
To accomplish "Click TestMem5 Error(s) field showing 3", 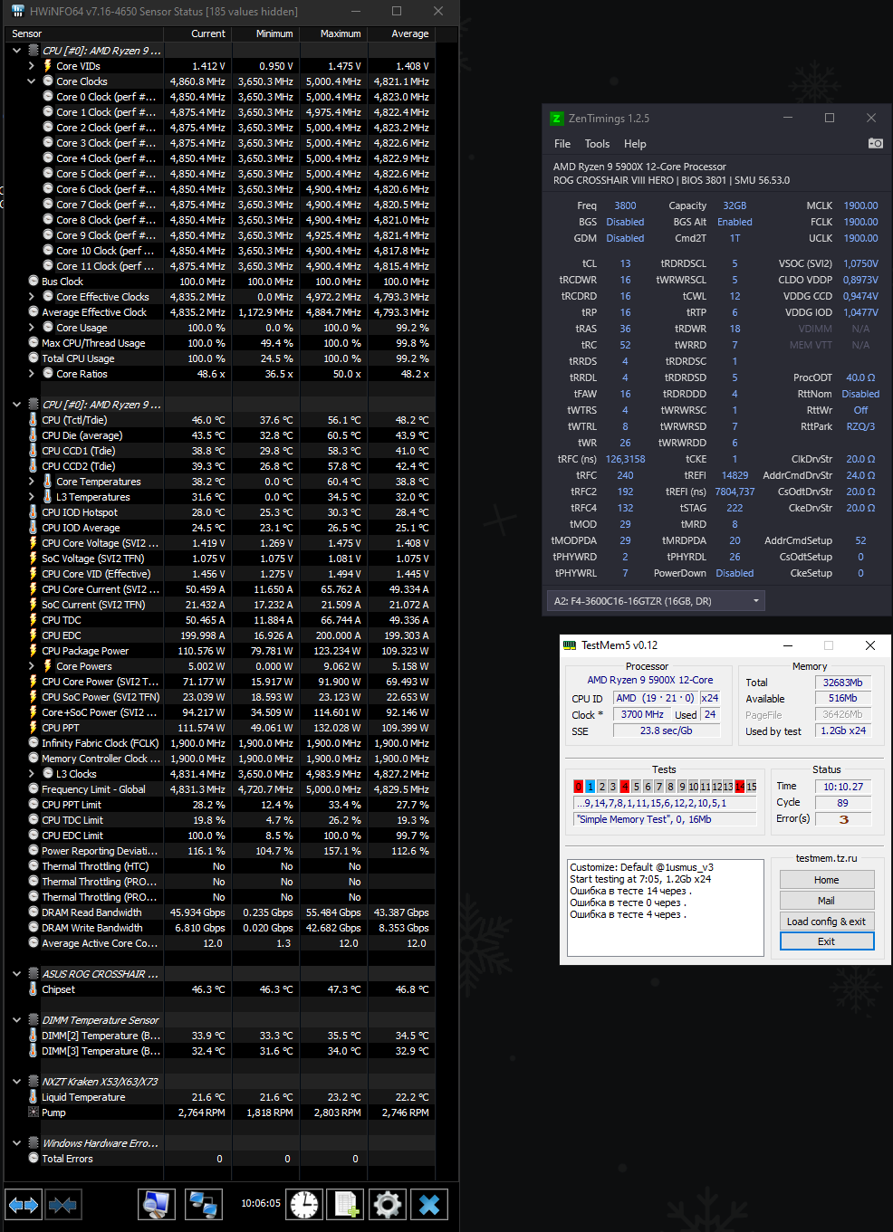I will point(843,819).
